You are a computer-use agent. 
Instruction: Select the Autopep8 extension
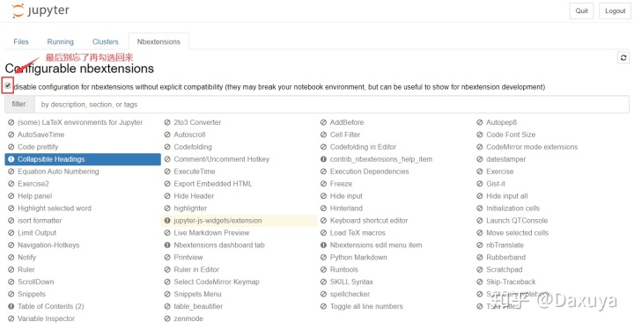501,122
